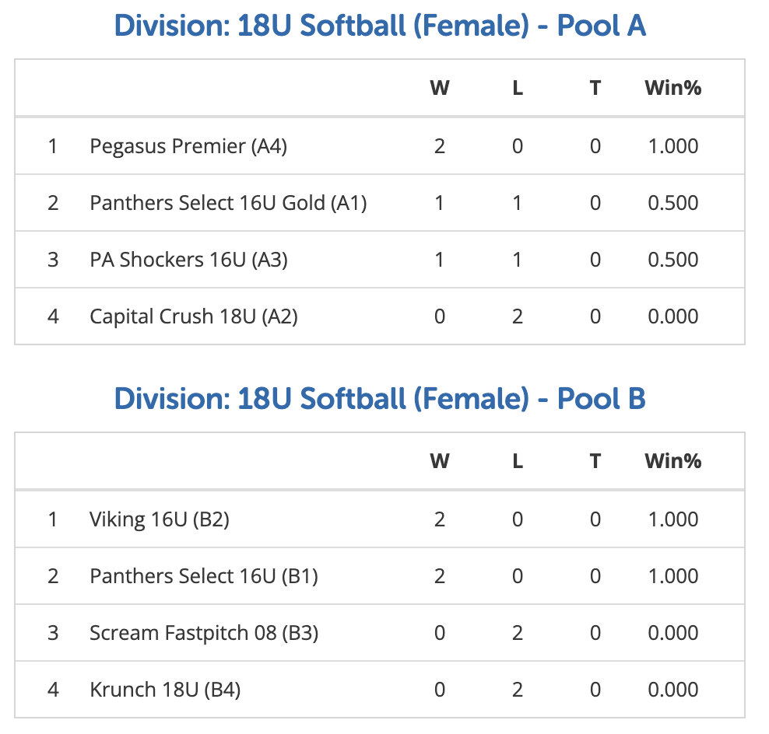Viewport: 769px width, 734px height.
Task: Click Pegasus Premier's 1.000 win percentage
Action: tap(672, 146)
